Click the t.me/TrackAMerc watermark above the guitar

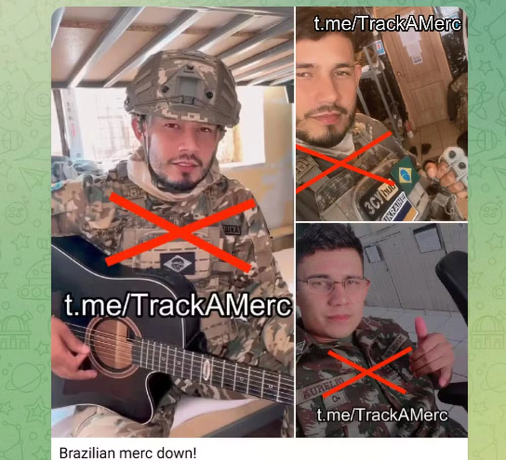[178, 305]
